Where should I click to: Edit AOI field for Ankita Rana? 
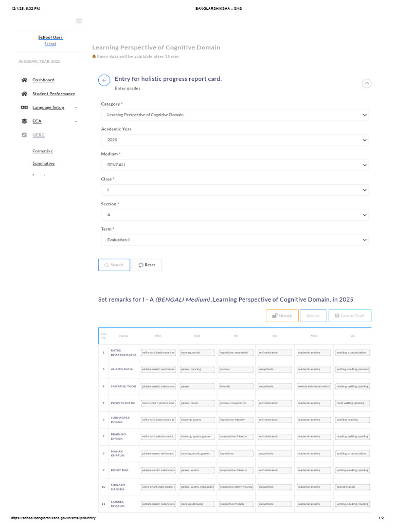tap(197, 370)
